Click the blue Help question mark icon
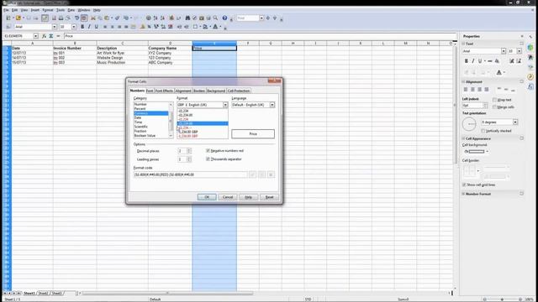 tap(224, 18)
